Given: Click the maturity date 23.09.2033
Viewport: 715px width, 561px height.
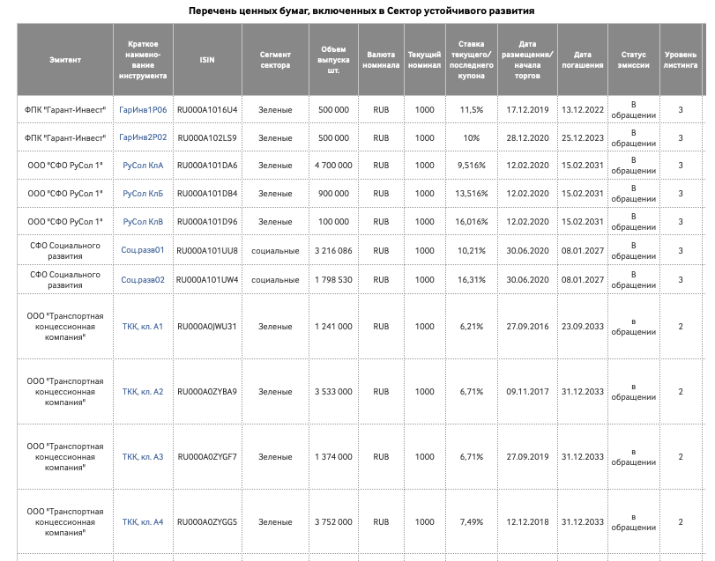Looking at the screenshot, I should coord(582,327).
